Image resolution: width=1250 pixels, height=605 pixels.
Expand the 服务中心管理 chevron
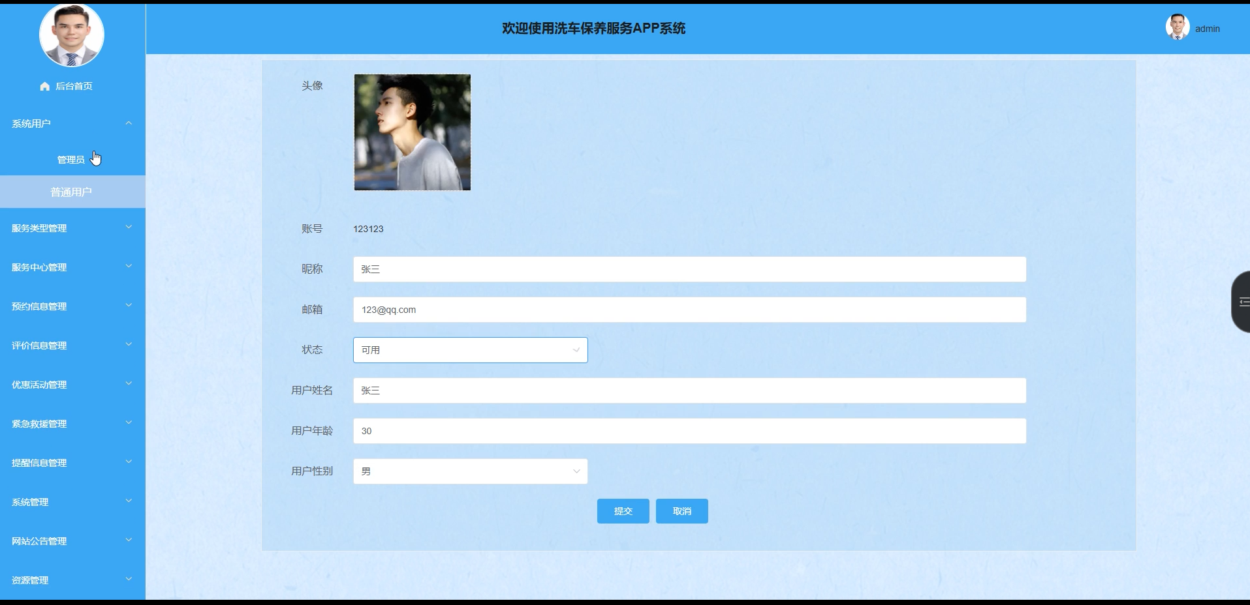(x=129, y=266)
